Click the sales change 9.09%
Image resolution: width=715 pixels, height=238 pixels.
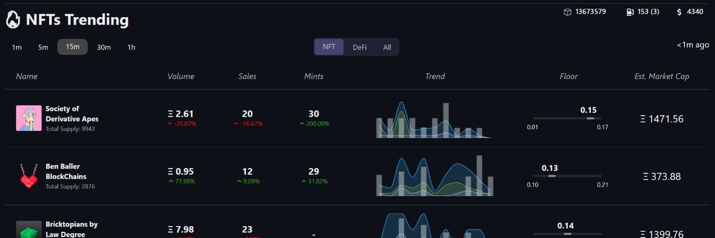tap(248, 181)
